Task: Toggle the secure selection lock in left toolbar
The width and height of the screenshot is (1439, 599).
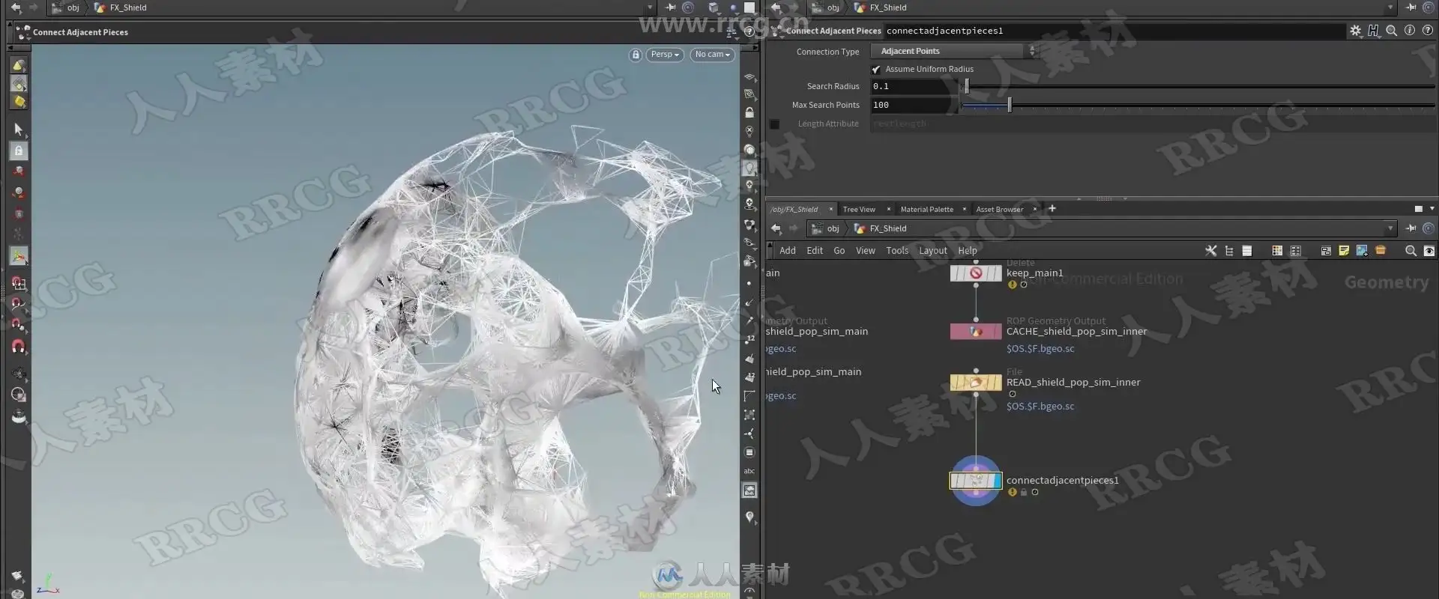Action: click(x=19, y=150)
